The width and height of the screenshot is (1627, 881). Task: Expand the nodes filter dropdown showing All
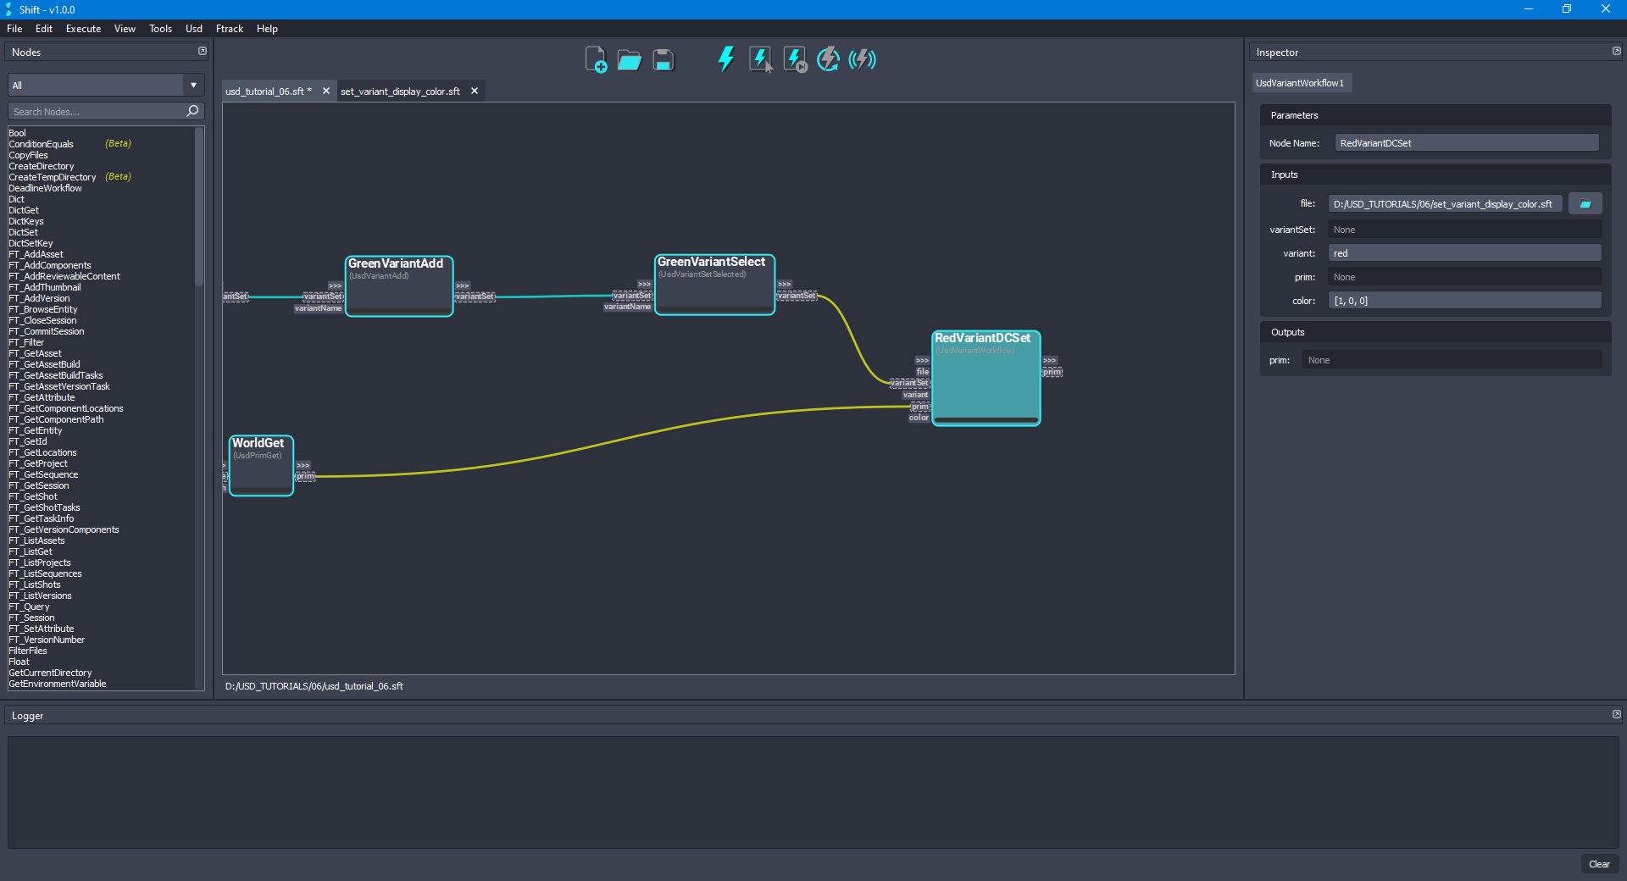pos(193,85)
